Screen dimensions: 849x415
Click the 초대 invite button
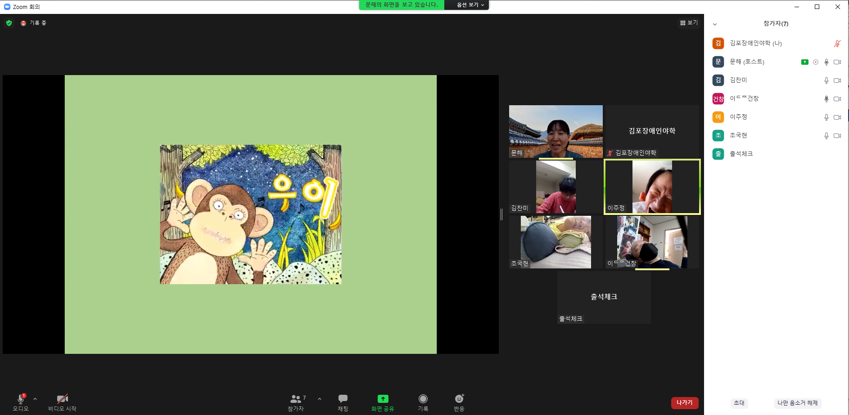(x=739, y=403)
